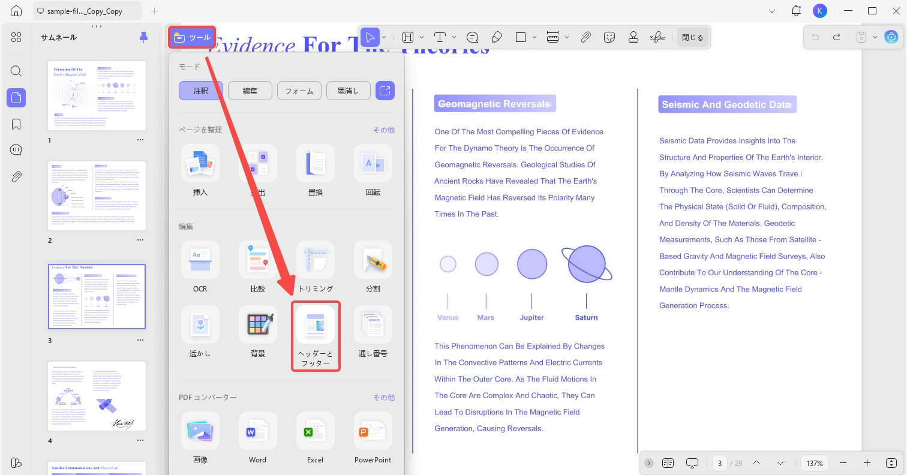Select the sticker tool
907x475 pixels.
click(609, 37)
